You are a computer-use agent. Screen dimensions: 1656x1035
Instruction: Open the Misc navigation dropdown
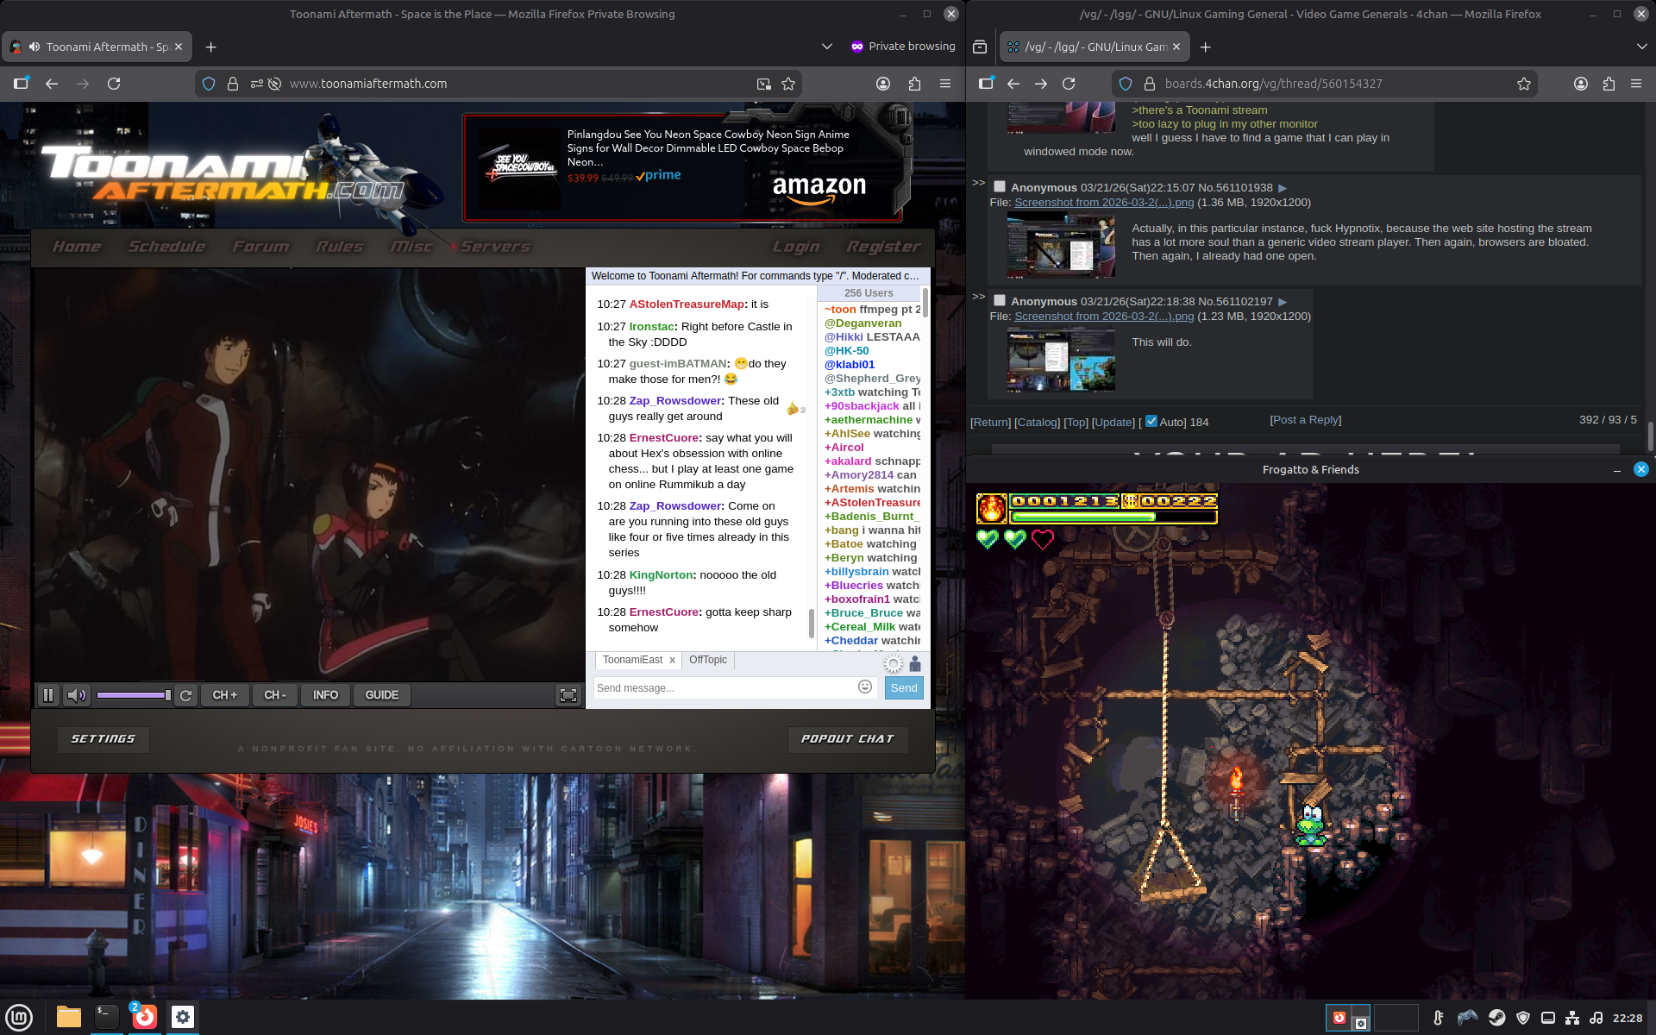(411, 247)
